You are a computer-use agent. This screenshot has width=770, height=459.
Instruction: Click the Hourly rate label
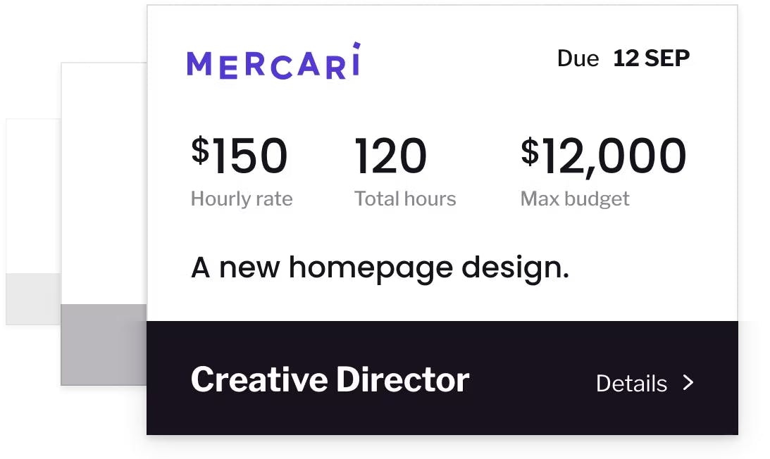242,199
